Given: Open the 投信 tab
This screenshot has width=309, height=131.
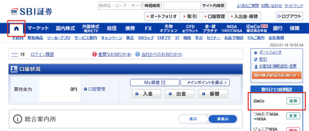Looking at the screenshot, I should click(112, 28).
